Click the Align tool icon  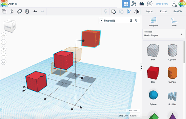(129, 11)
